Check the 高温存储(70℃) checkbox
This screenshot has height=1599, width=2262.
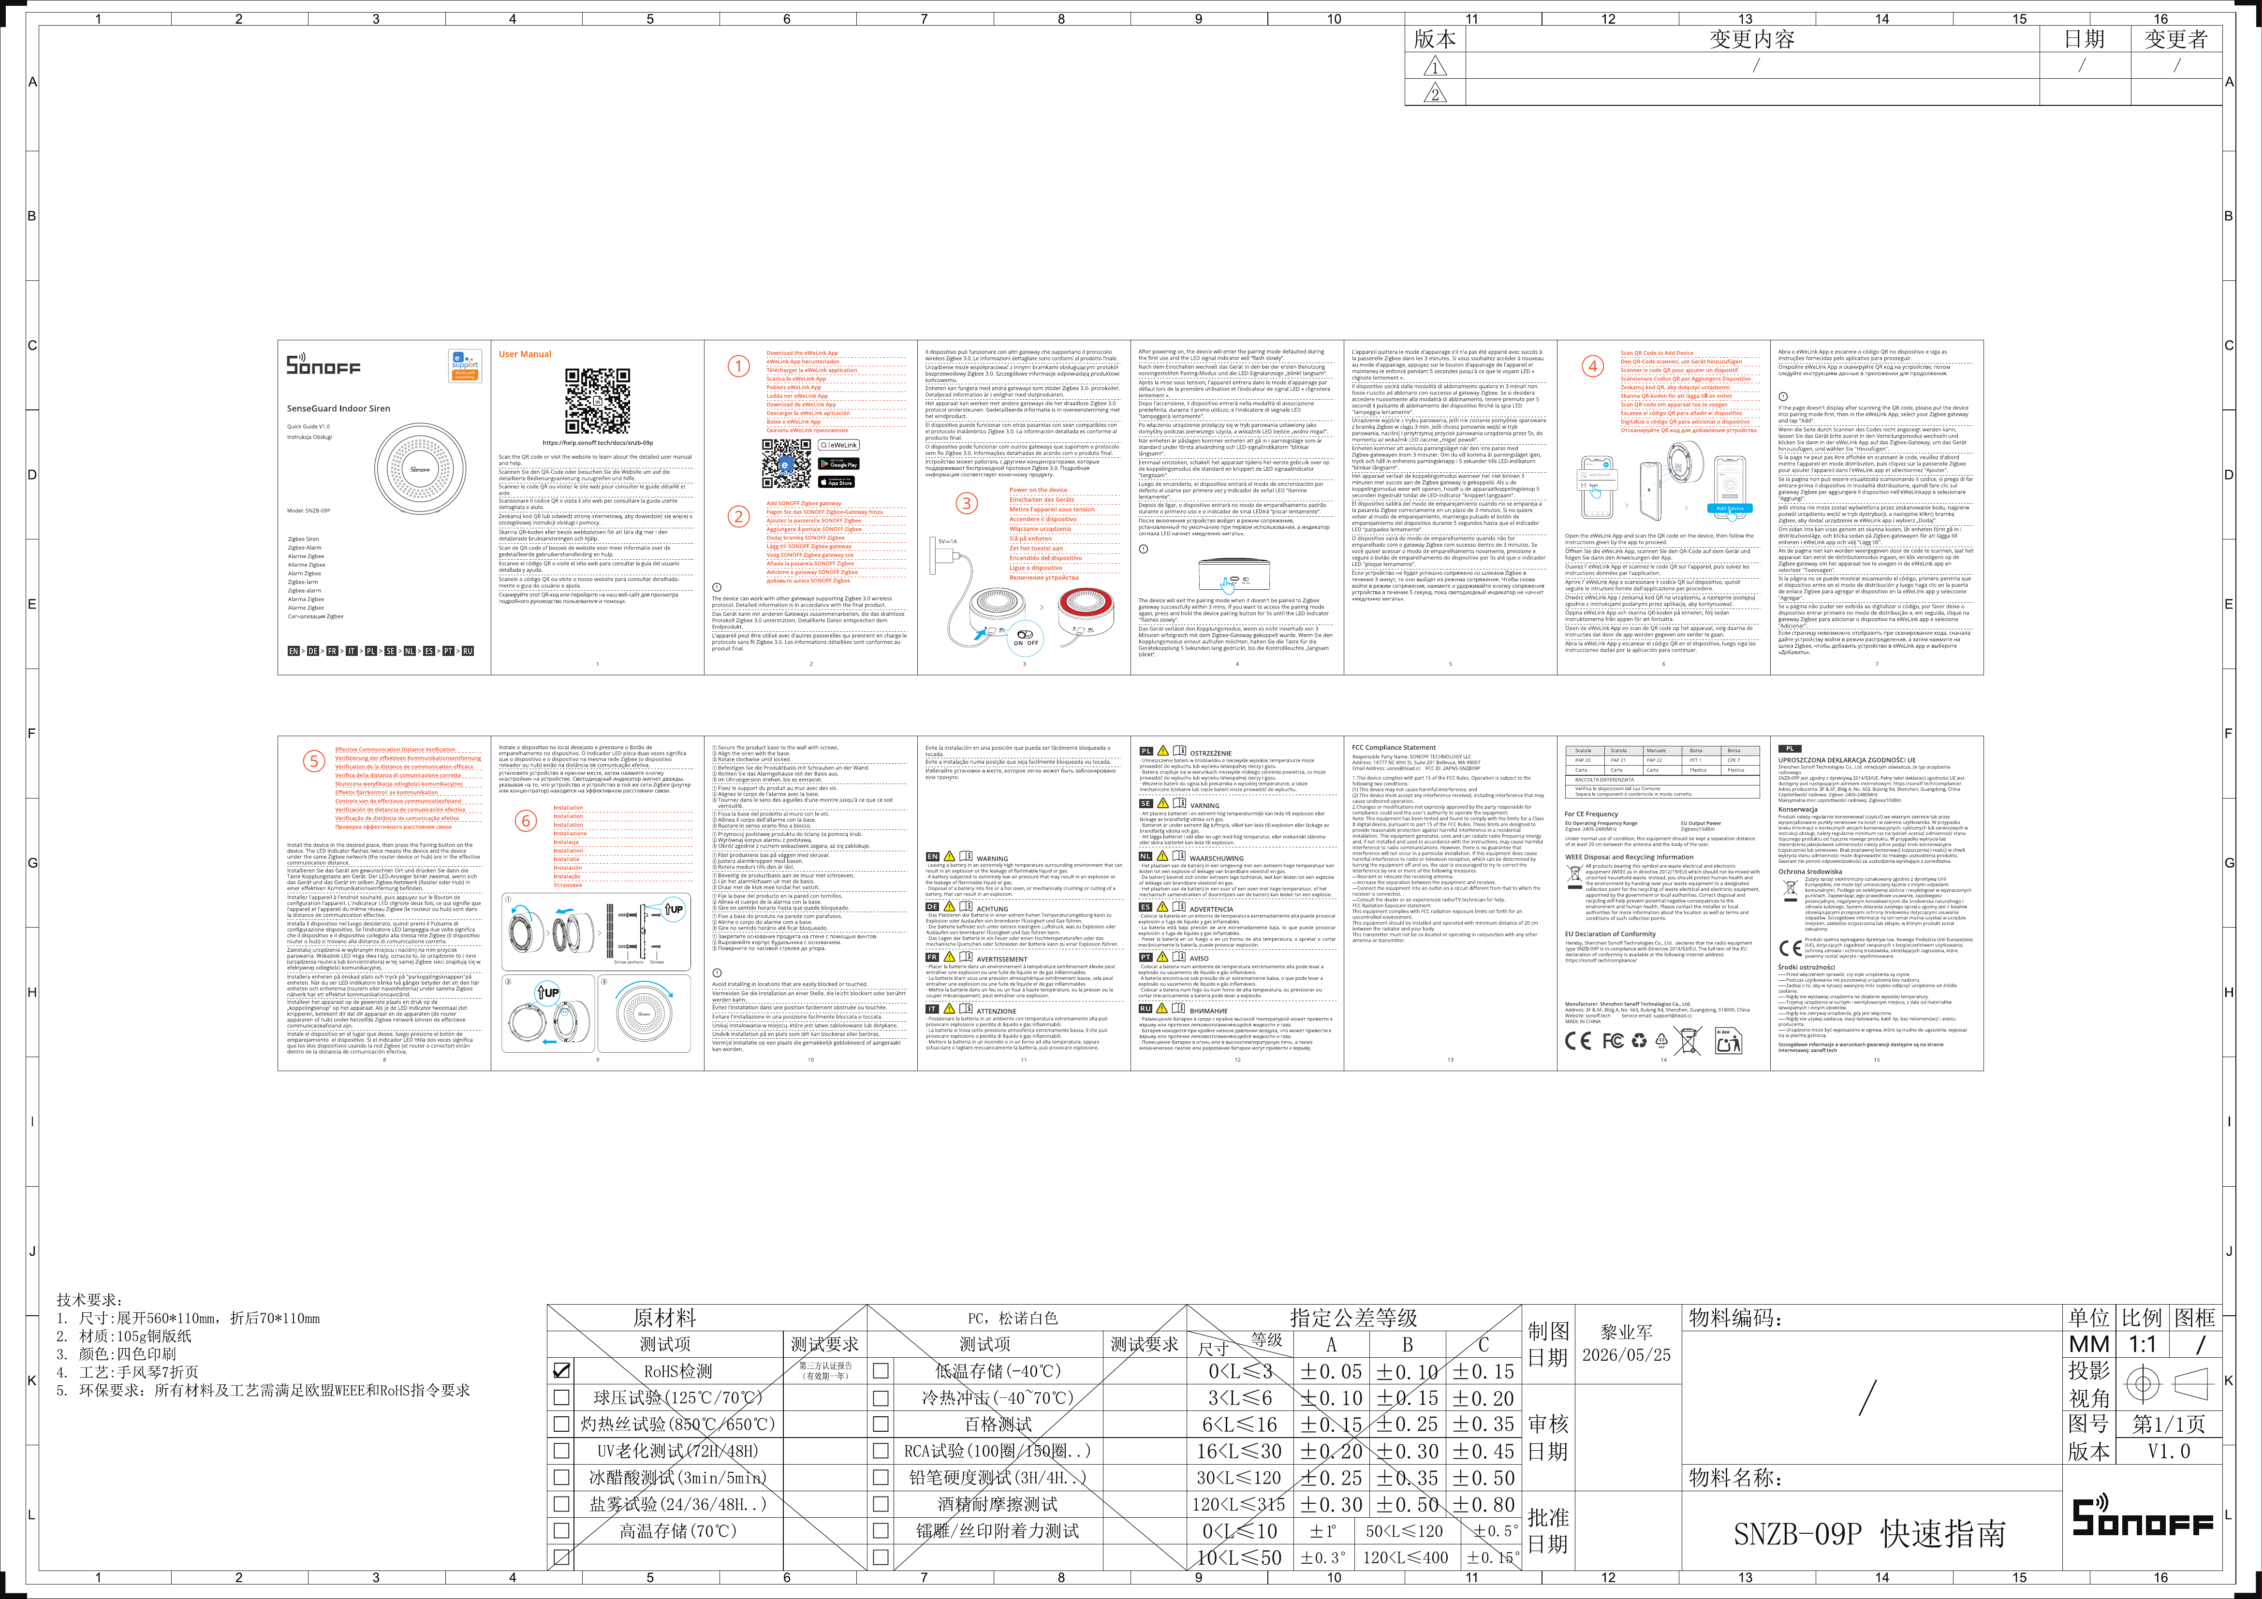[x=561, y=1531]
